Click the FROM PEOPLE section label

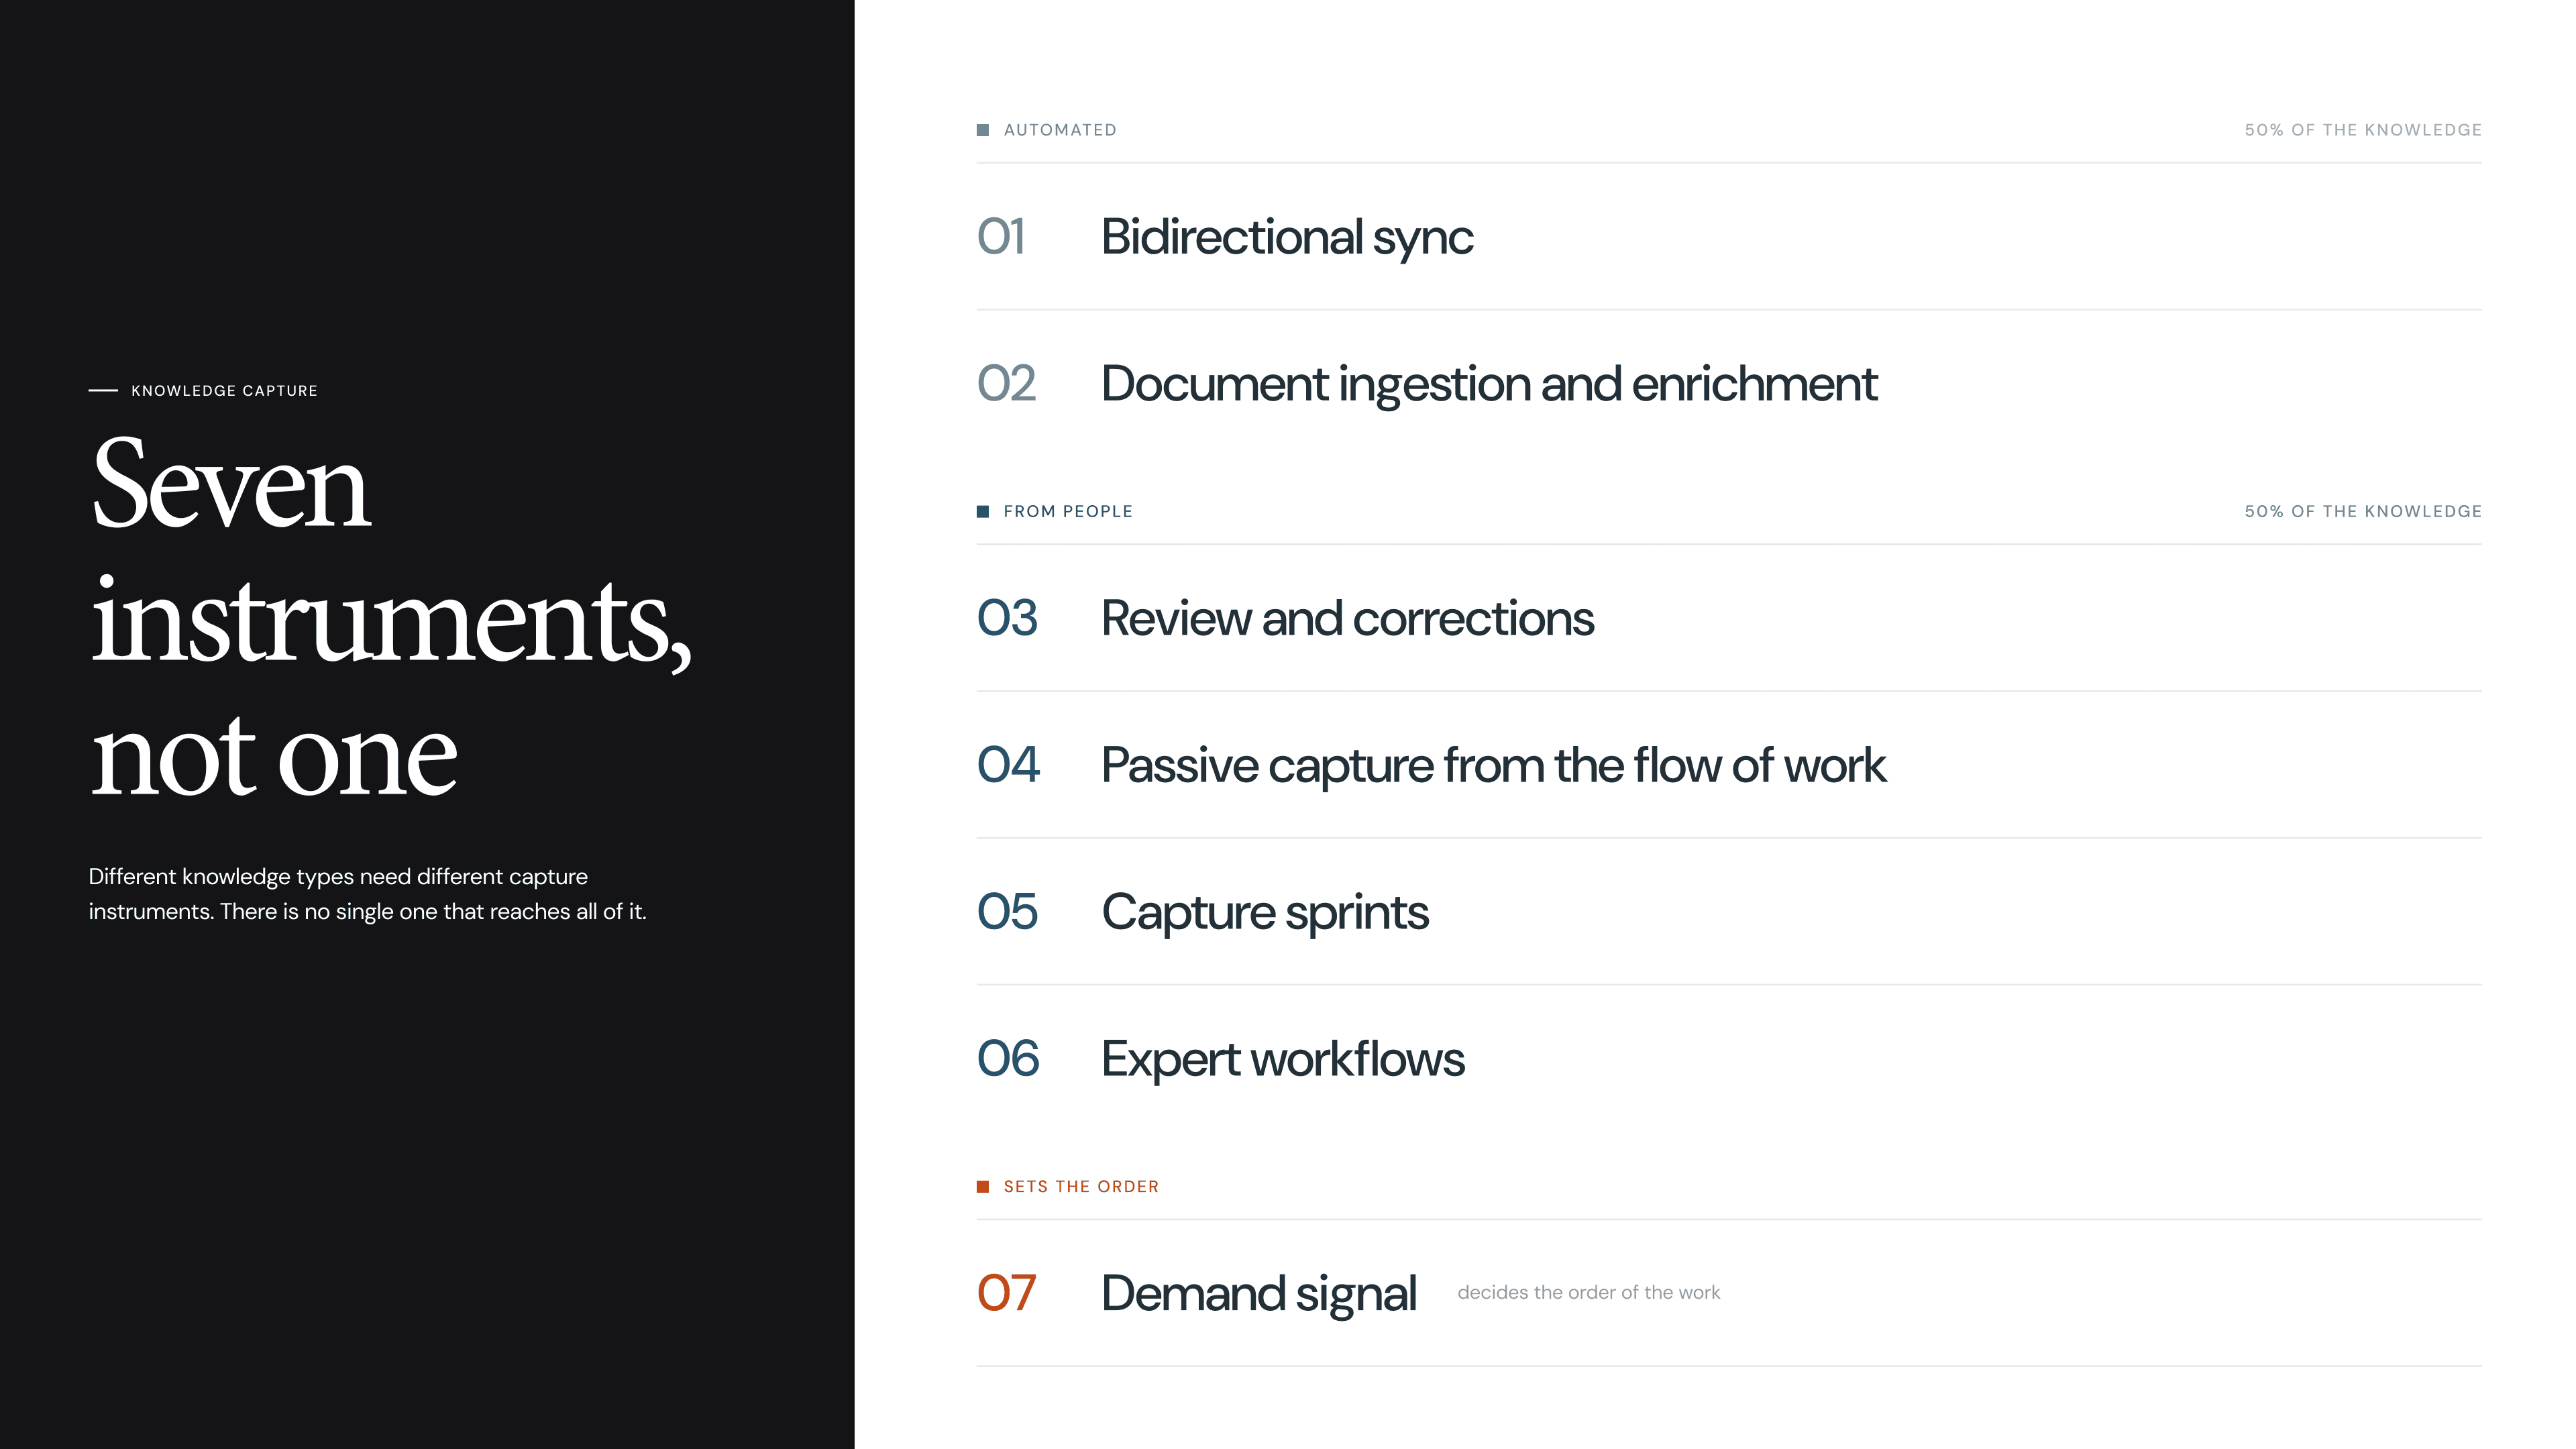(x=1067, y=511)
